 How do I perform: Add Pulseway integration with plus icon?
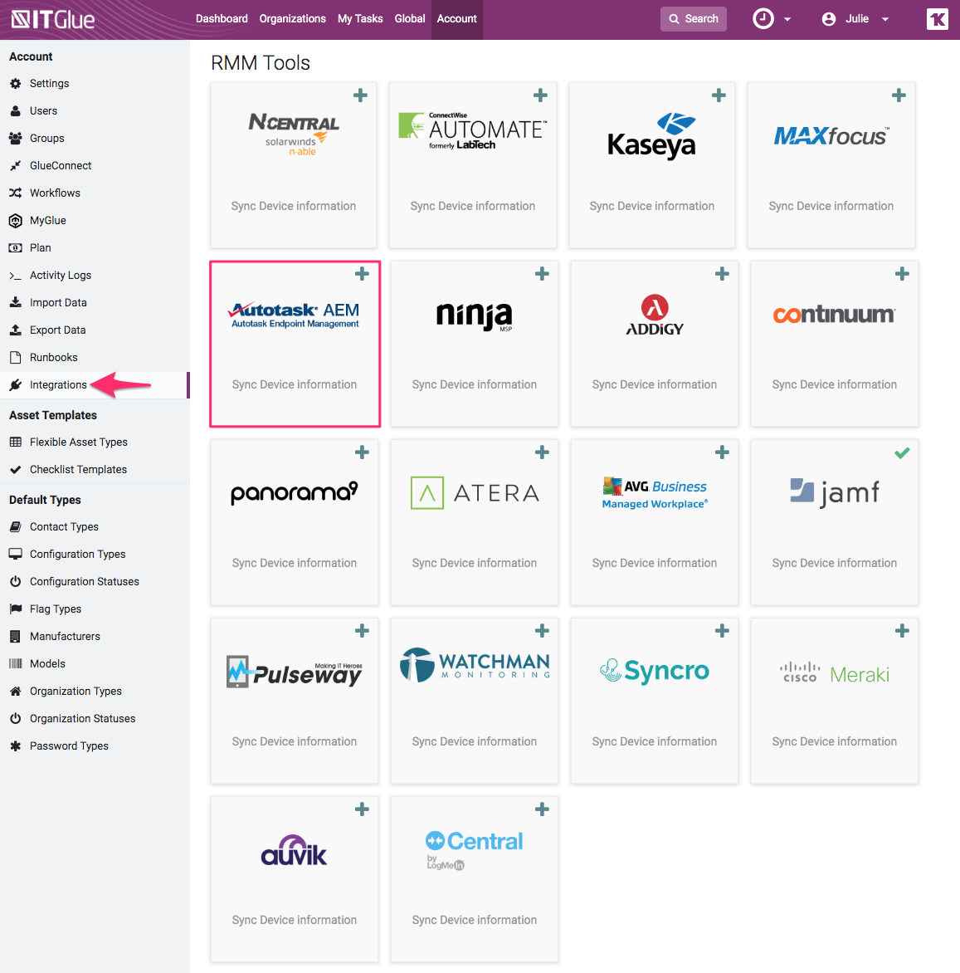362,631
